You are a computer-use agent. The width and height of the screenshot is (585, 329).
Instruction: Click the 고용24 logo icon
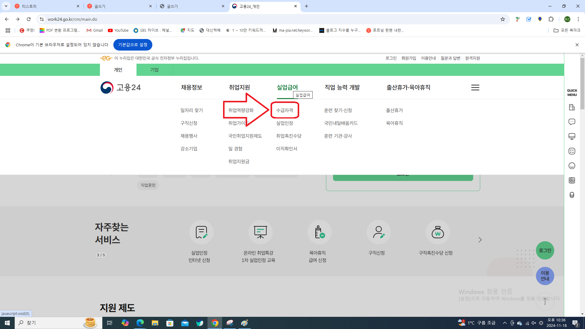click(107, 87)
